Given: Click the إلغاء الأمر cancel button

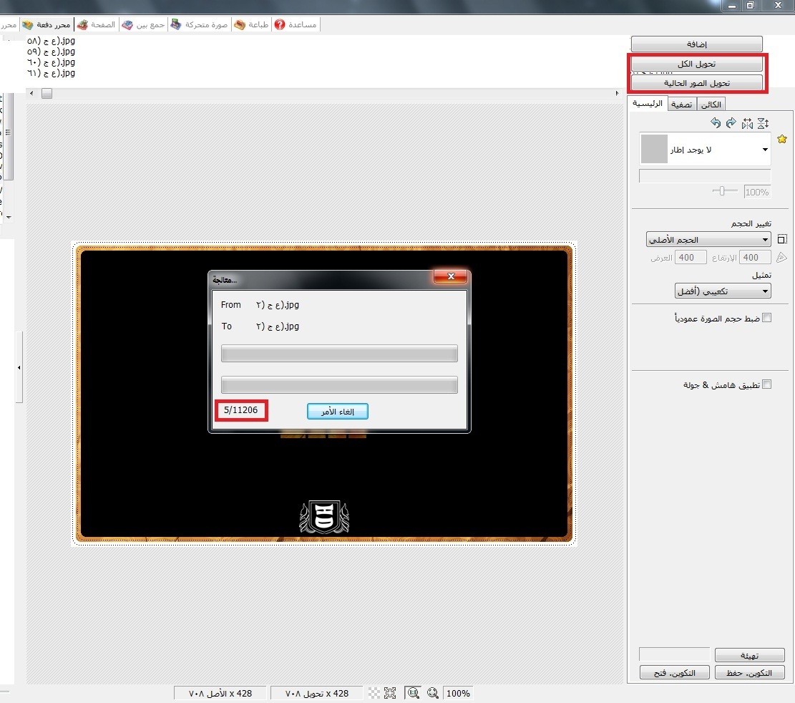Looking at the screenshot, I should [x=337, y=411].
